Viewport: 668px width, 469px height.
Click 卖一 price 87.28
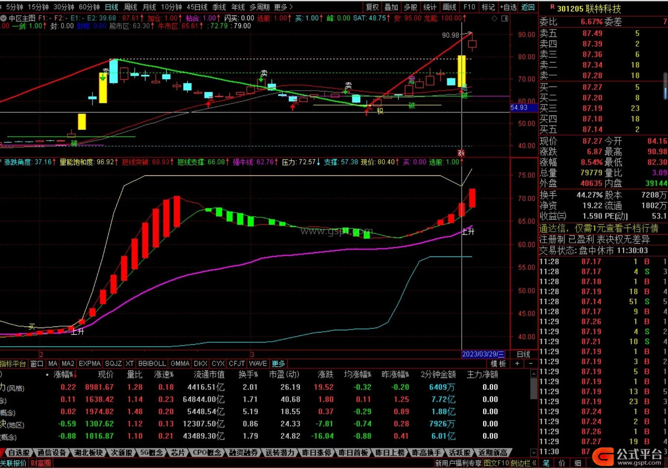[x=592, y=76]
